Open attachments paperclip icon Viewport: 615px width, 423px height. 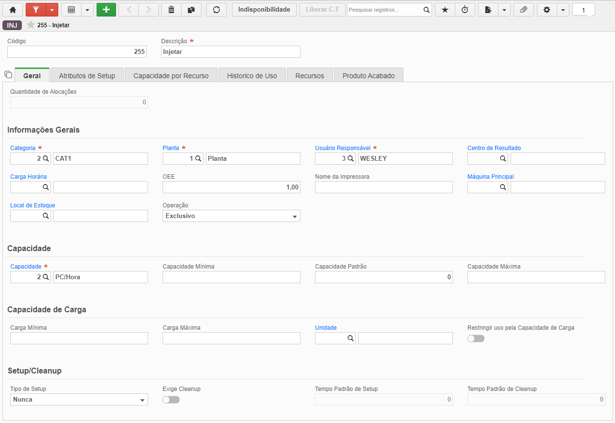[x=523, y=10]
